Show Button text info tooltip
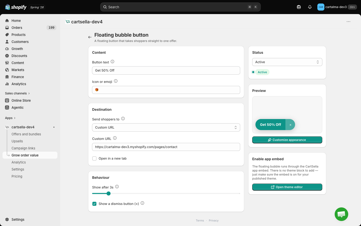361x226 pixels. (113, 62)
